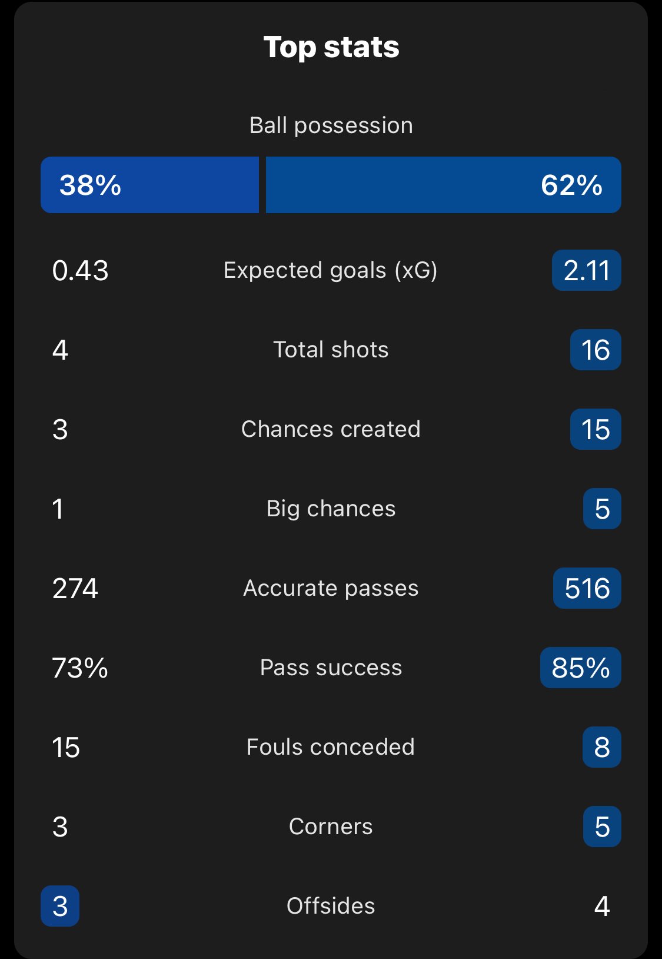Tap the 2.11 xG value badge

point(587,270)
